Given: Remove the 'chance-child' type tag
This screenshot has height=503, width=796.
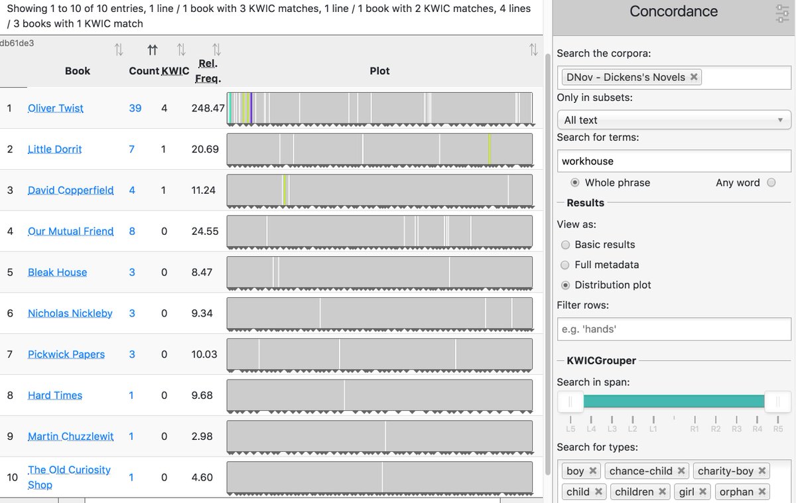Looking at the screenshot, I should (x=681, y=471).
